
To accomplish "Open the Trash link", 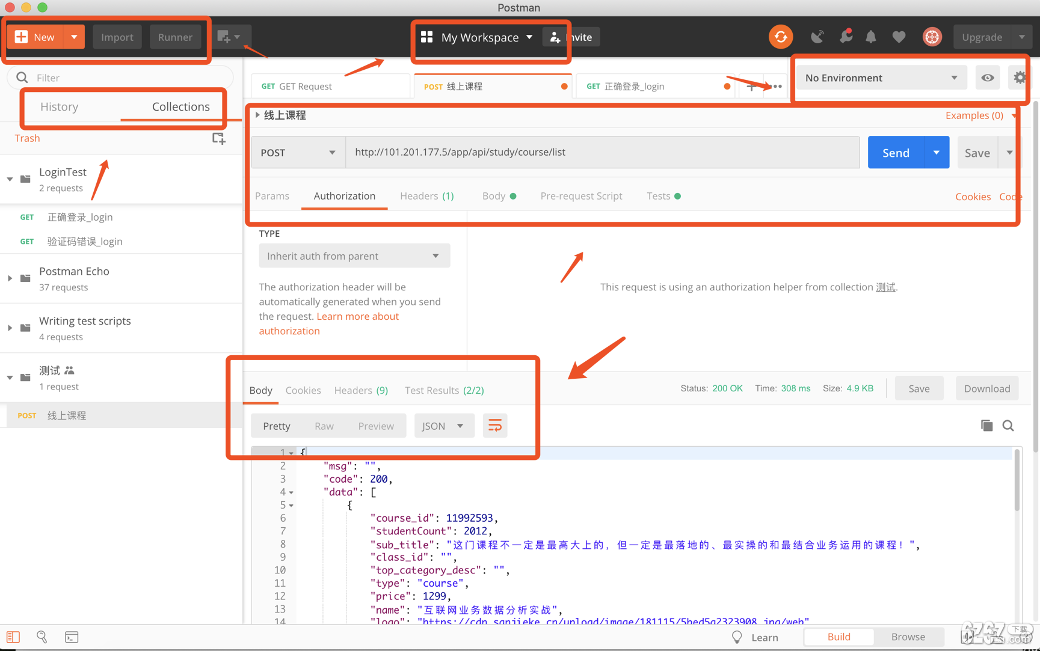I will tap(27, 138).
